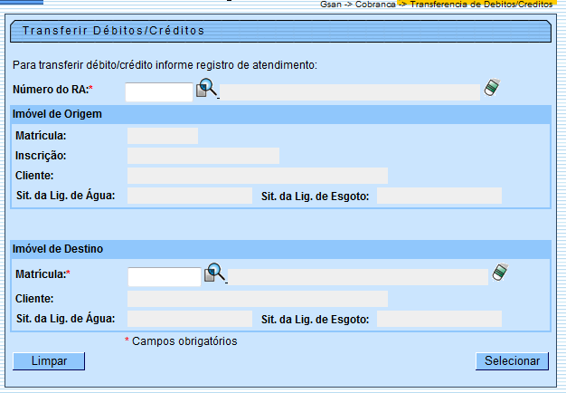Focus the Matrícula input in Imóvel de Destino
Screen dimensions: 566x393
pos(164,276)
